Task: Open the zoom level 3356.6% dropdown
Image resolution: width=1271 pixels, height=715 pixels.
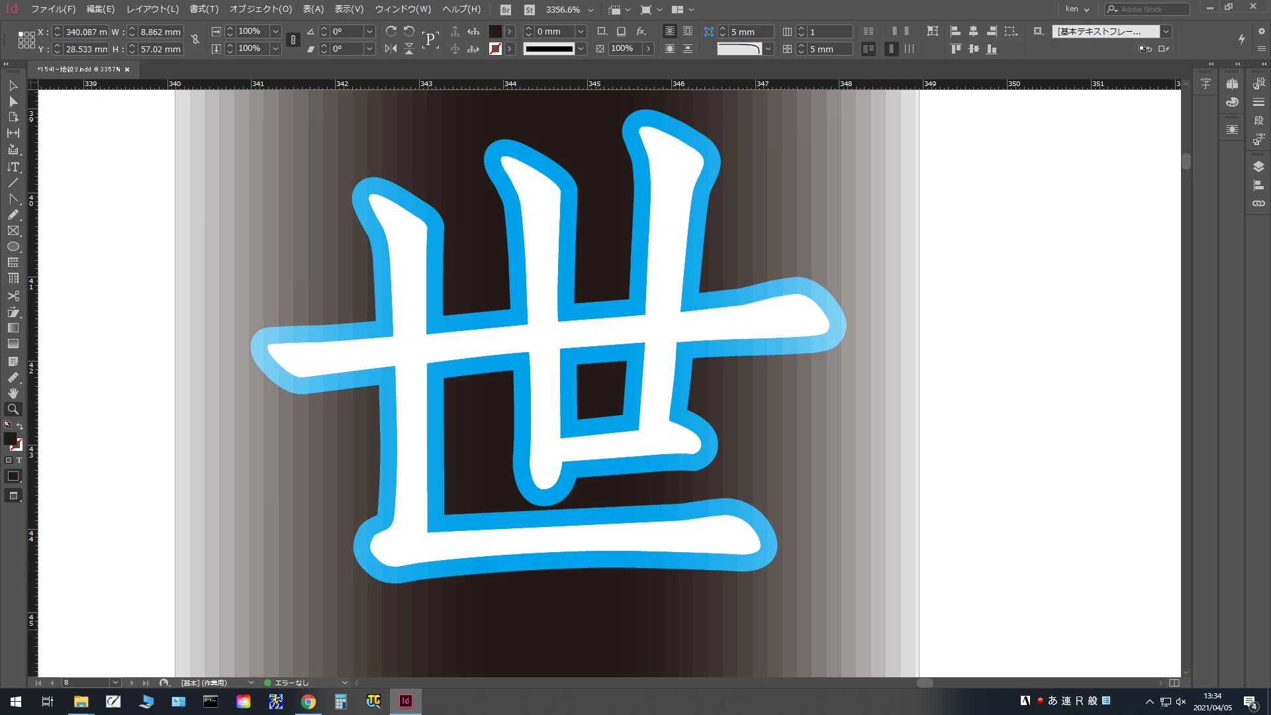Action: [590, 10]
